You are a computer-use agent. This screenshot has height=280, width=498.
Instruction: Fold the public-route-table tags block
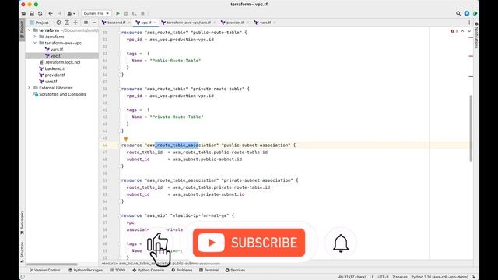pyautogui.click(x=120, y=54)
